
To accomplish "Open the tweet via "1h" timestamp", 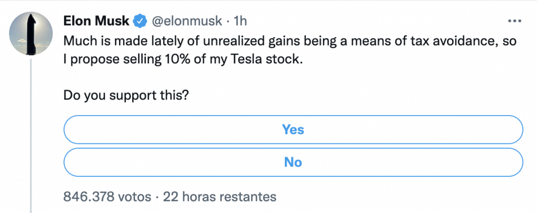I will (239, 21).
